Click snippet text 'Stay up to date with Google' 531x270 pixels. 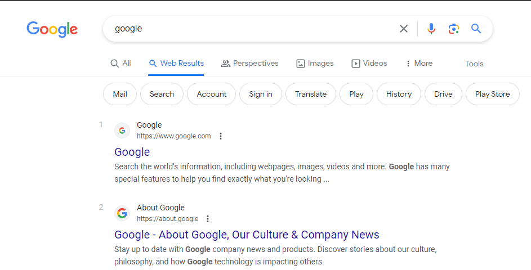(x=163, y=249)
